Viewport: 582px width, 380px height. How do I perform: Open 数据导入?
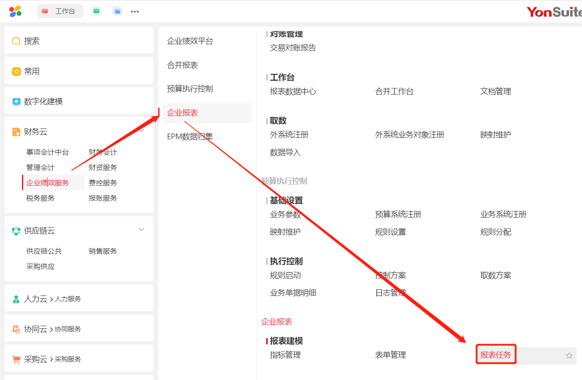pos(285,152)
